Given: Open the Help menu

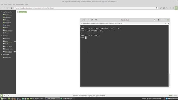Looking at the screenshot, I should (x=26, y=4).
